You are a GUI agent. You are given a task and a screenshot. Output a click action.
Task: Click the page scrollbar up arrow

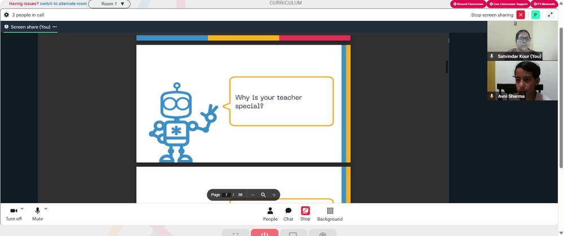tap(561, 2)
